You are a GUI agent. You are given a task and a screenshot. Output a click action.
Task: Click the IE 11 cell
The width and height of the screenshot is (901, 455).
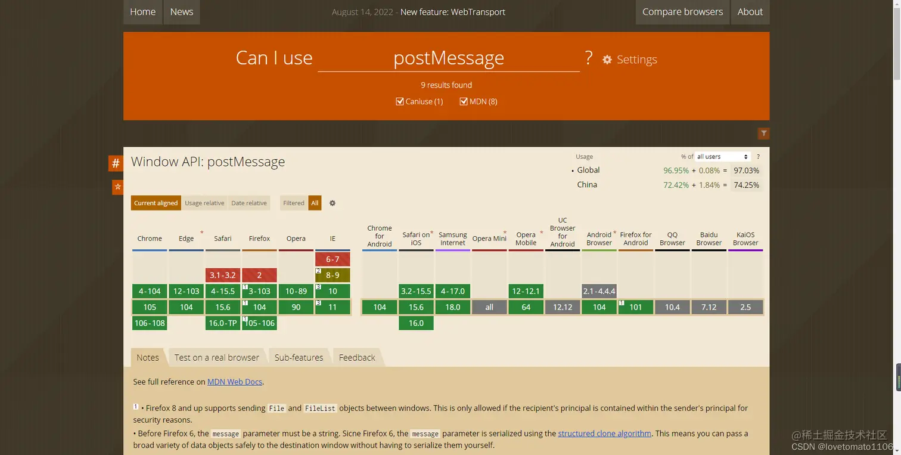[x=333, y=307]
